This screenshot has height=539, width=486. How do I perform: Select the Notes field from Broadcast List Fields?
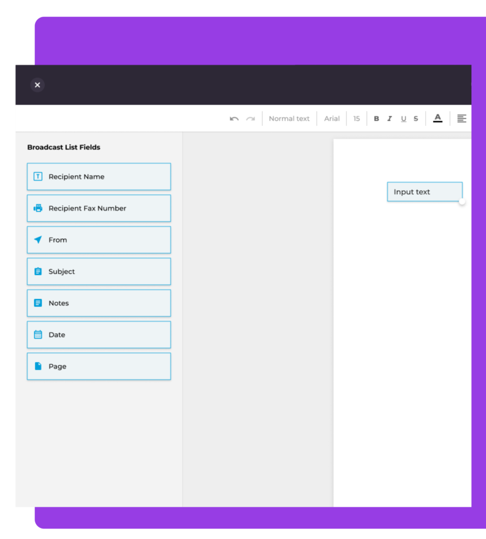[x=98, y=303]
